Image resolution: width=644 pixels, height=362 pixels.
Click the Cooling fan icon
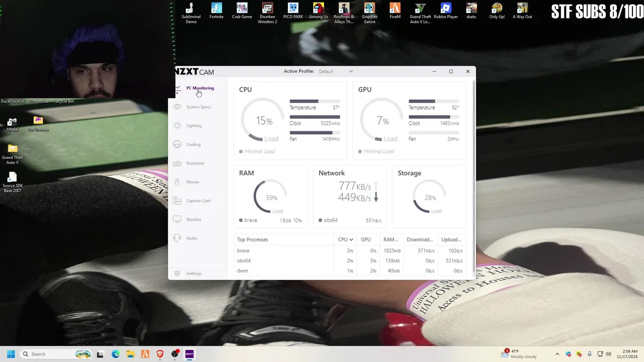coord(177,144)
